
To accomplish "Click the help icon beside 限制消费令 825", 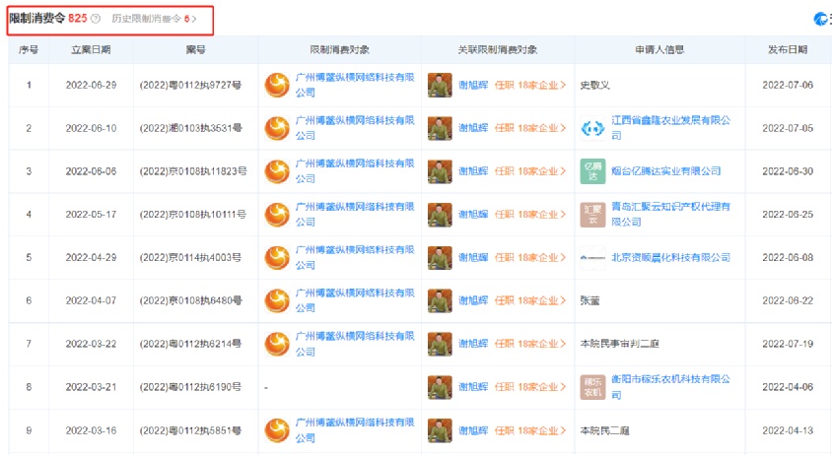I will pyautogui.click(x=96, y=19).
